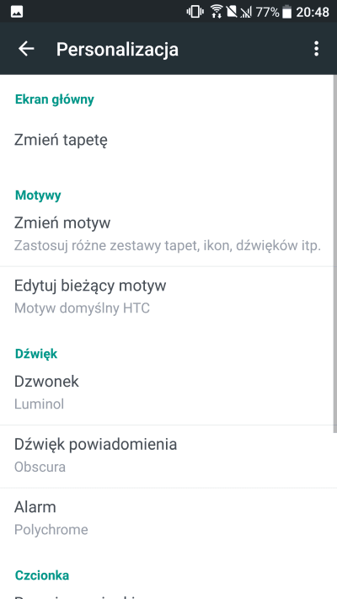
Task: Choose Dźwięk powiadomienia sound
Action: pos(167,456)
